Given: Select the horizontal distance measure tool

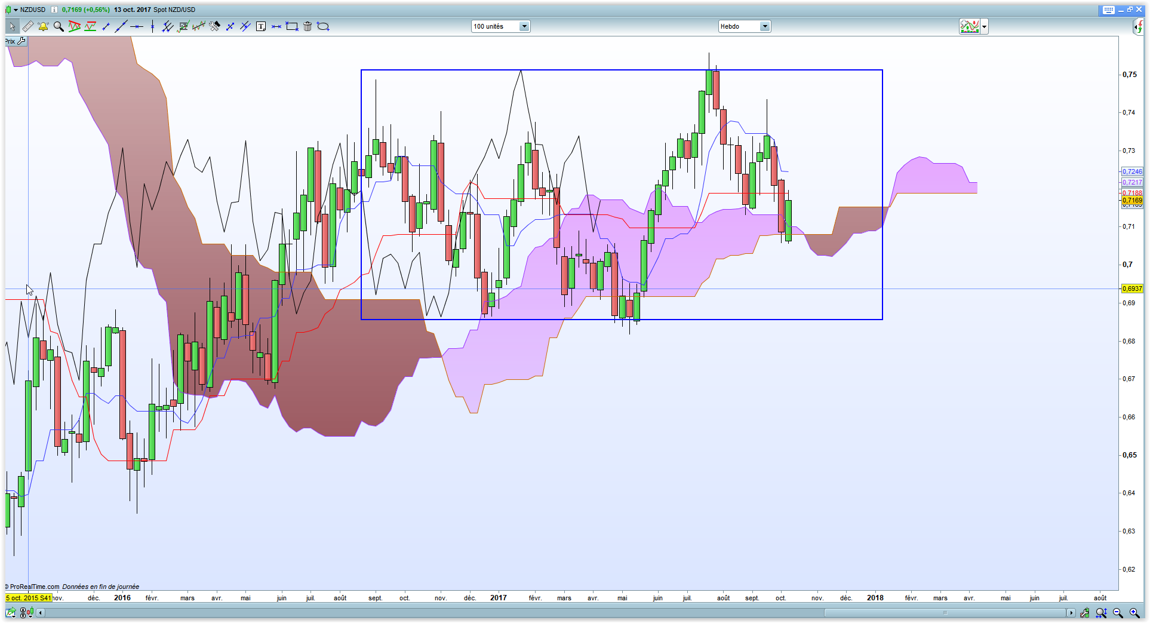Looking at the screenshot, I should (276, 26).
